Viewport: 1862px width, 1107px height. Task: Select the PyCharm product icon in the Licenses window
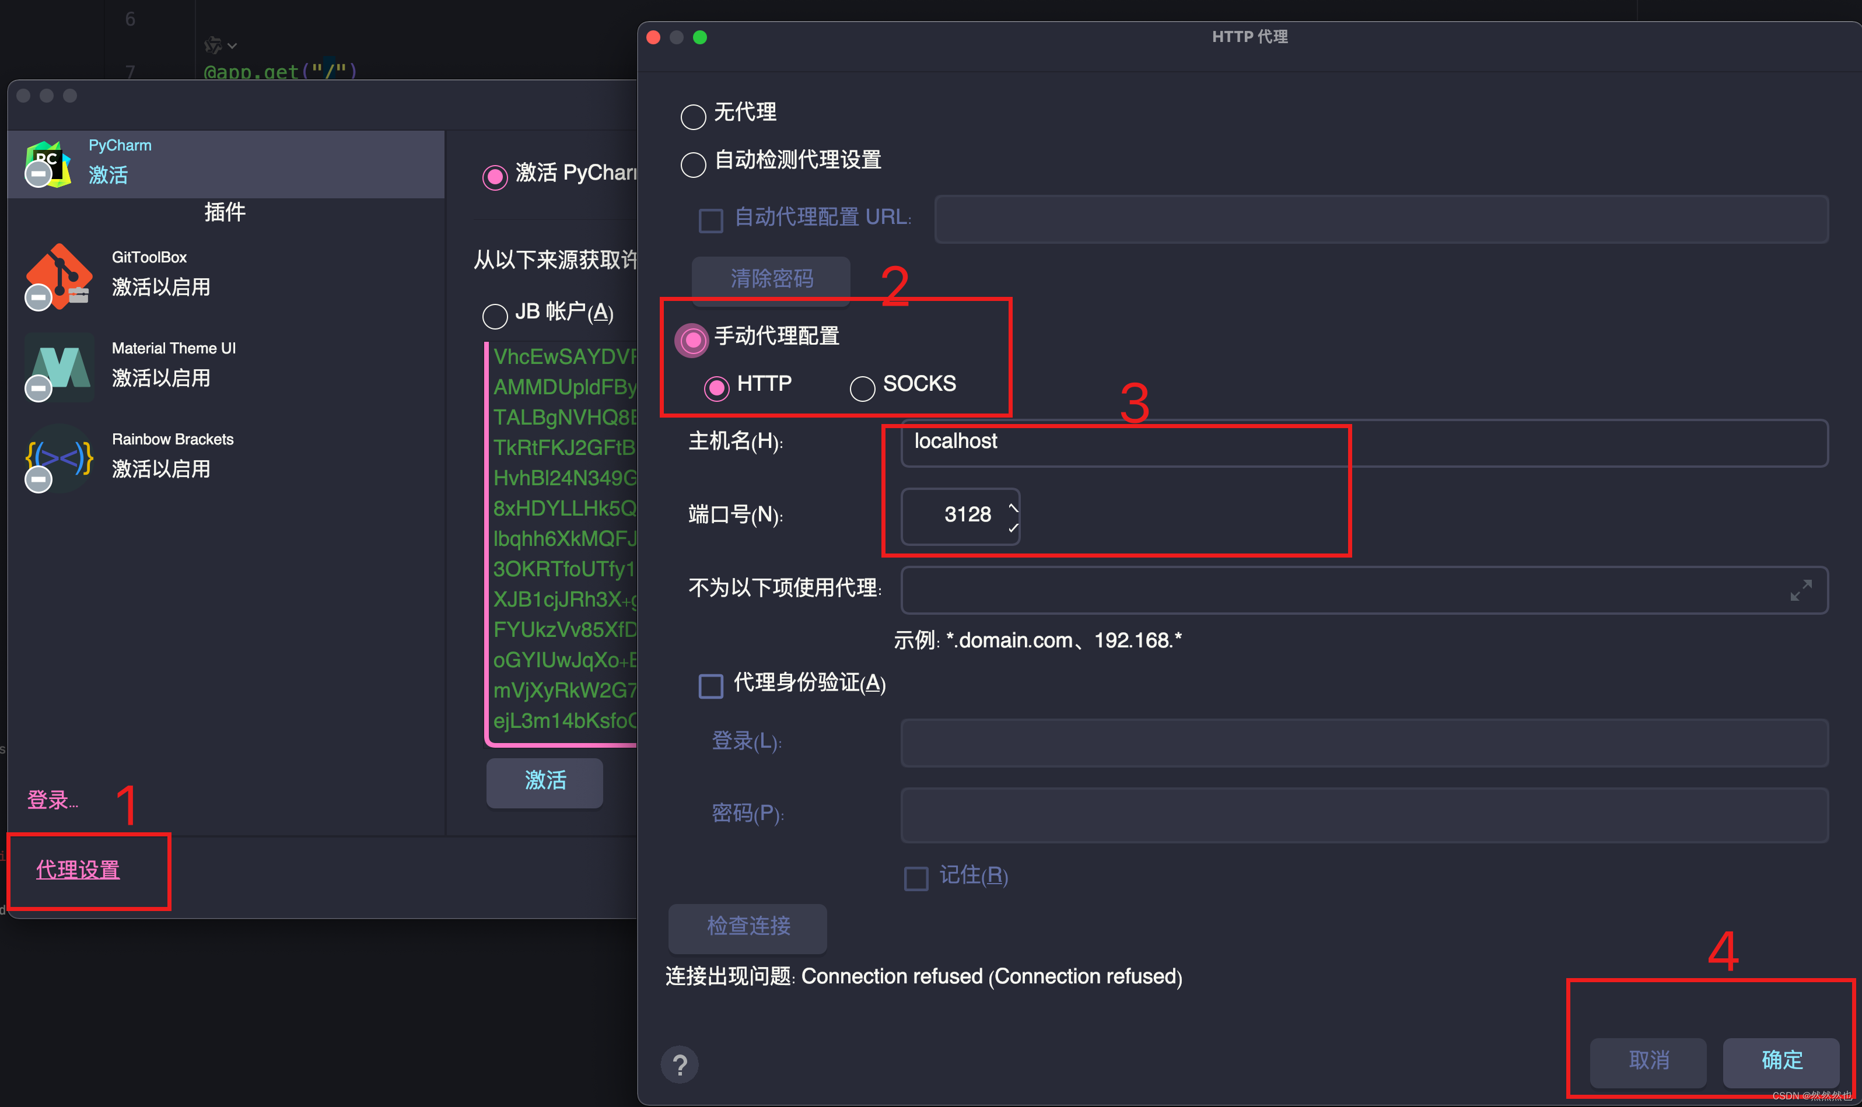[x=48, y=163]
